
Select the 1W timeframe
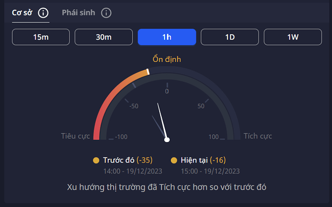coord(293,37)
